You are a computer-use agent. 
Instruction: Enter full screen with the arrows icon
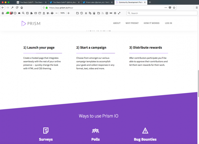119,13
